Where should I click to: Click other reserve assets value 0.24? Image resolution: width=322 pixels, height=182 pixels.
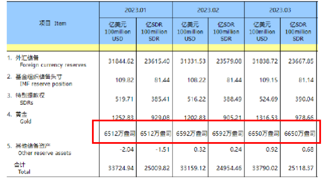(236, 149)
